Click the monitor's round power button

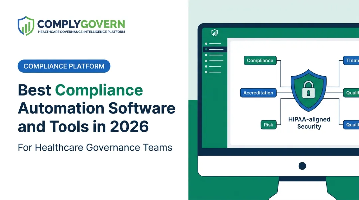pos(302,166)
